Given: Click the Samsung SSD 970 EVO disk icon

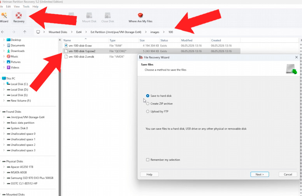Looking at the screenshot, I should pos(9,178).
